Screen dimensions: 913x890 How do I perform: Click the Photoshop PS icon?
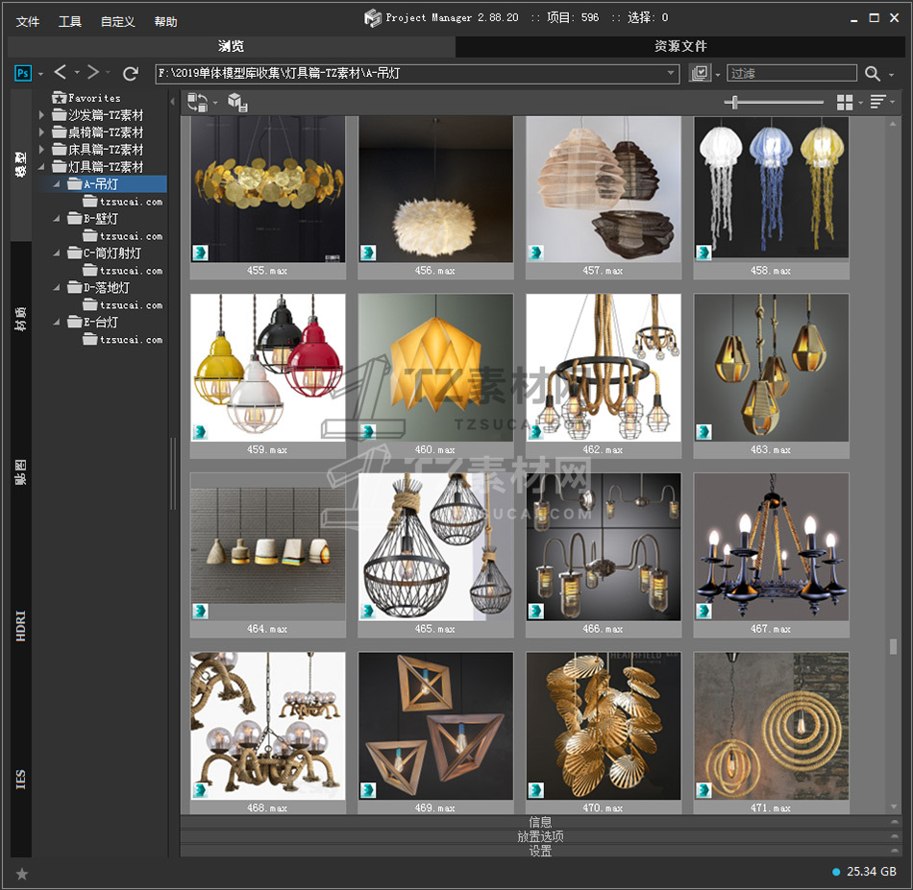tap(23, 73)
